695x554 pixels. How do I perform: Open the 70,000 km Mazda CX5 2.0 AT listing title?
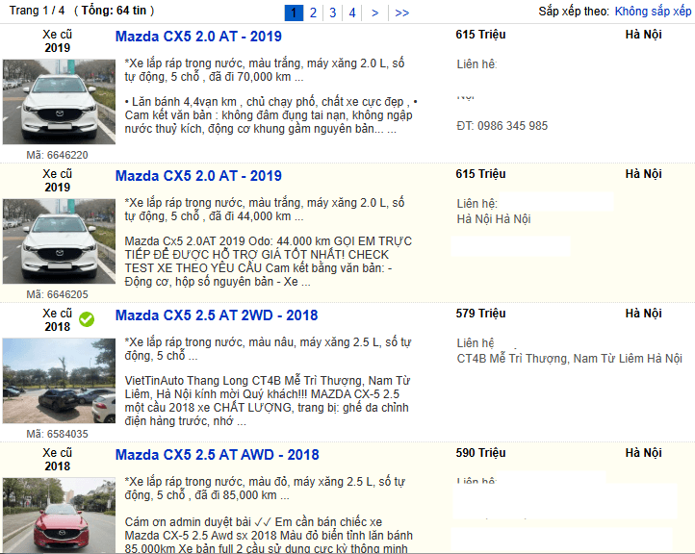tap(198, 37)
